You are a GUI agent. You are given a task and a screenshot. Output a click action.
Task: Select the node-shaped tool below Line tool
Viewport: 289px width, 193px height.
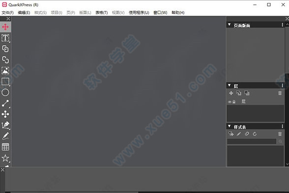(5, 114)
